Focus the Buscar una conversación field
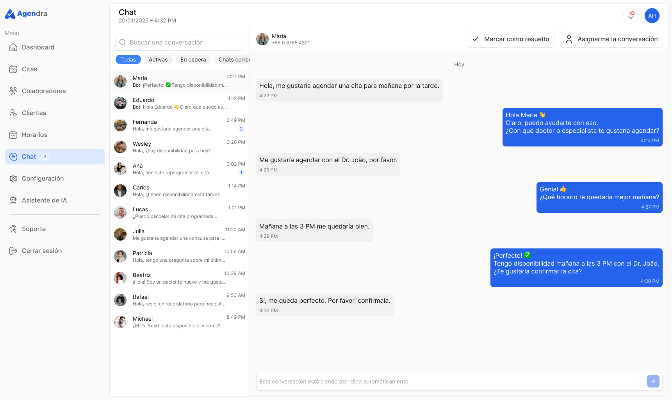The image size is (672, 400). point(180,42)
